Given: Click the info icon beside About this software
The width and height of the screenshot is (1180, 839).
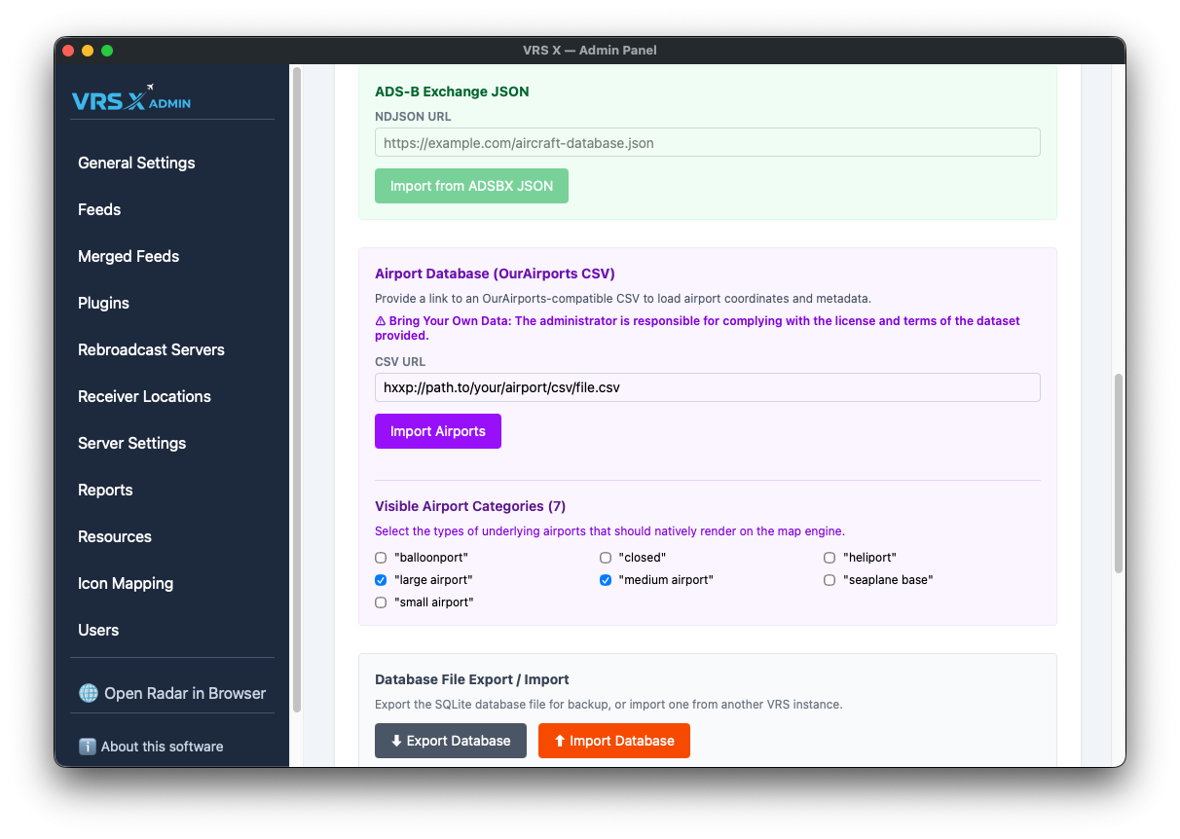Looking at the screenshot, I should click(x=88, y=747).
